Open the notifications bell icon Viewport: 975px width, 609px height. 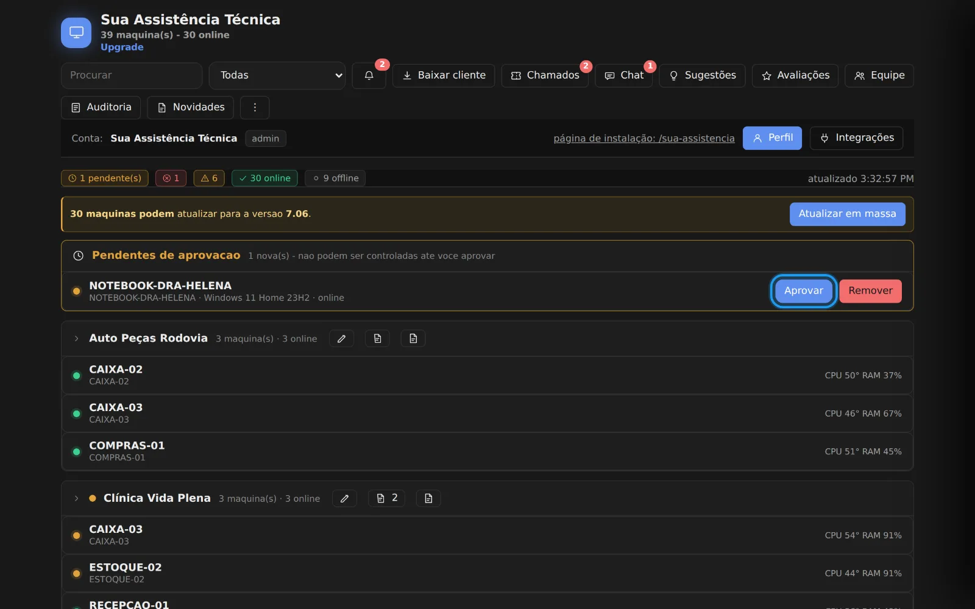[x=369, y=76]
